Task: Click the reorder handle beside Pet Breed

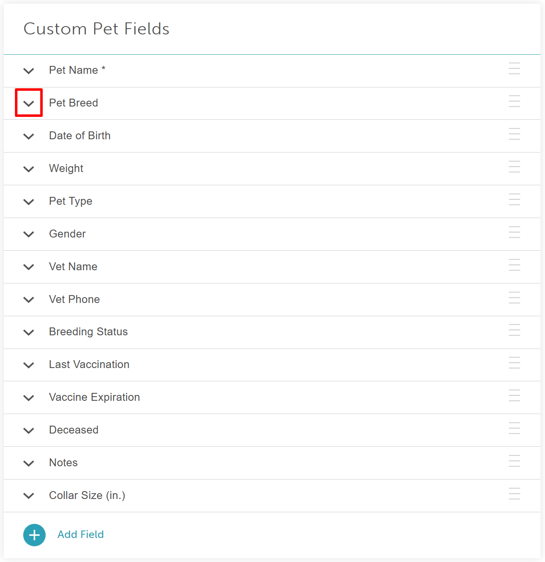Action: 514,101
